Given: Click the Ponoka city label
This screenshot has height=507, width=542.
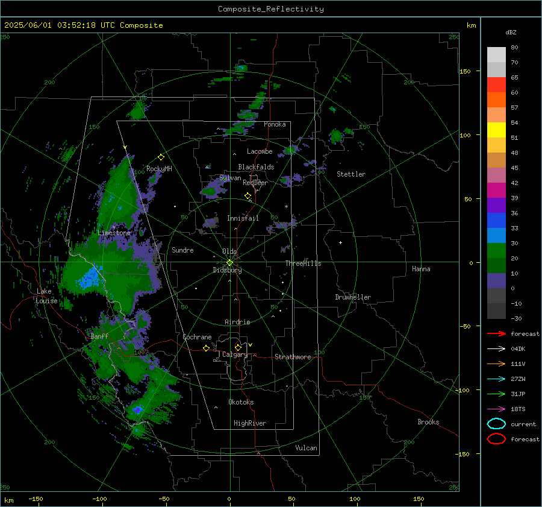Looking at the screenshot, I should 275,124.
